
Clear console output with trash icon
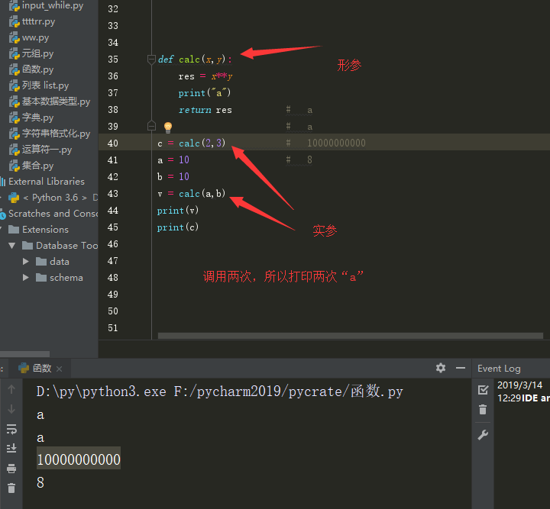11,488
